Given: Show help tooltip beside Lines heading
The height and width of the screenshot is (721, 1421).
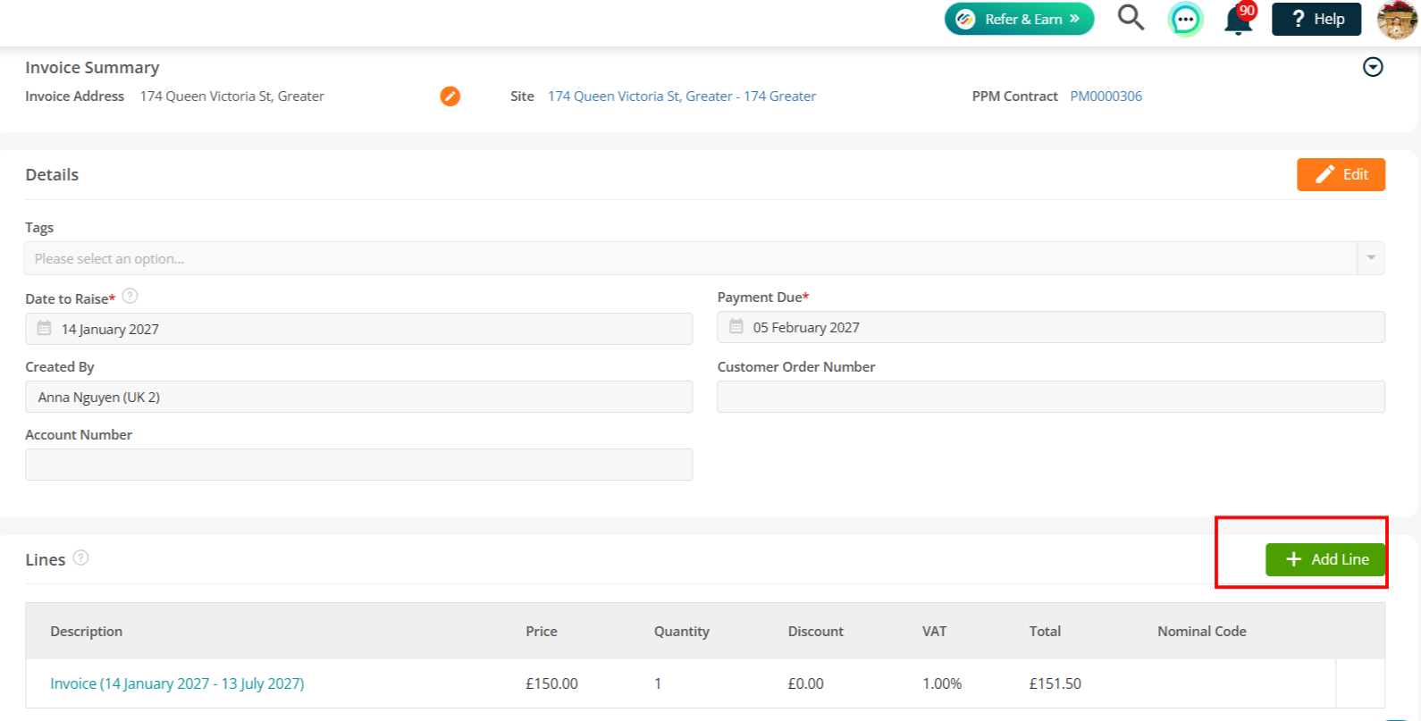Looking at the screenshot, I should (80, 558).
